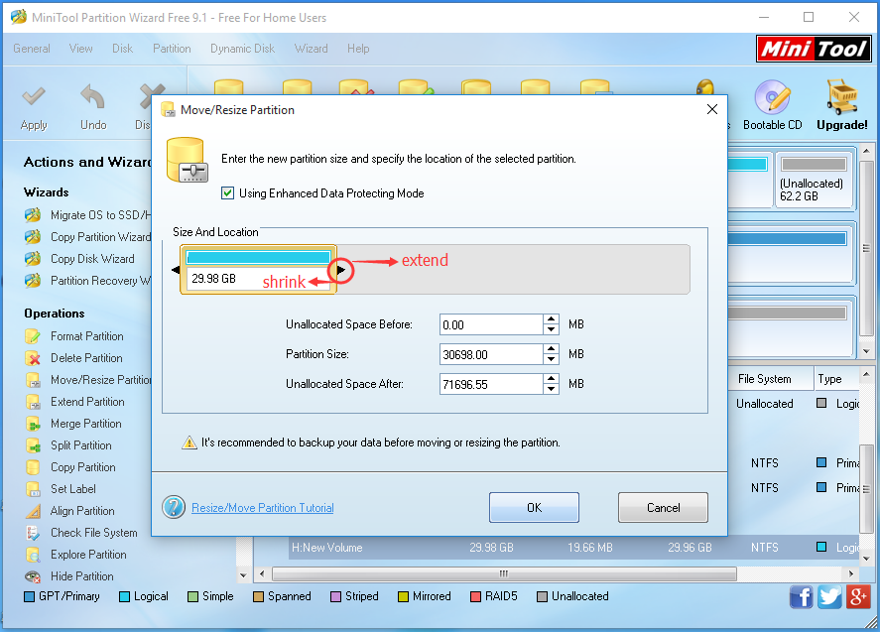Image resolution: width=880 pixels, height=632 pixels.
Task: Click the 29.98 GB partition block
Action: pyautogui.click(x=258, y=270)
